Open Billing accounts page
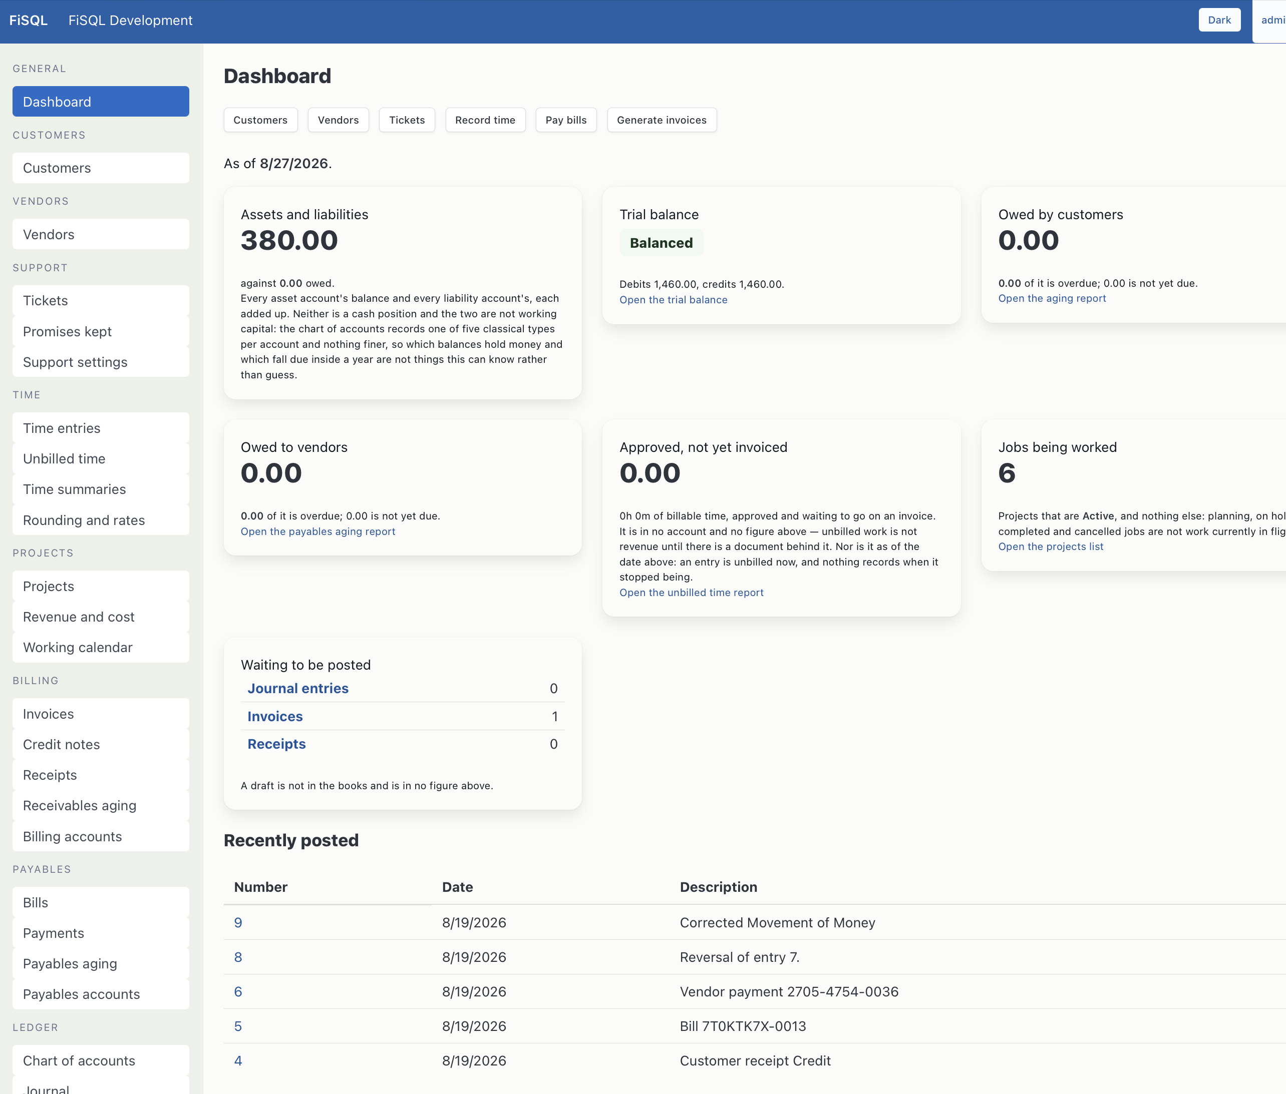 click(x=101, y=837)
